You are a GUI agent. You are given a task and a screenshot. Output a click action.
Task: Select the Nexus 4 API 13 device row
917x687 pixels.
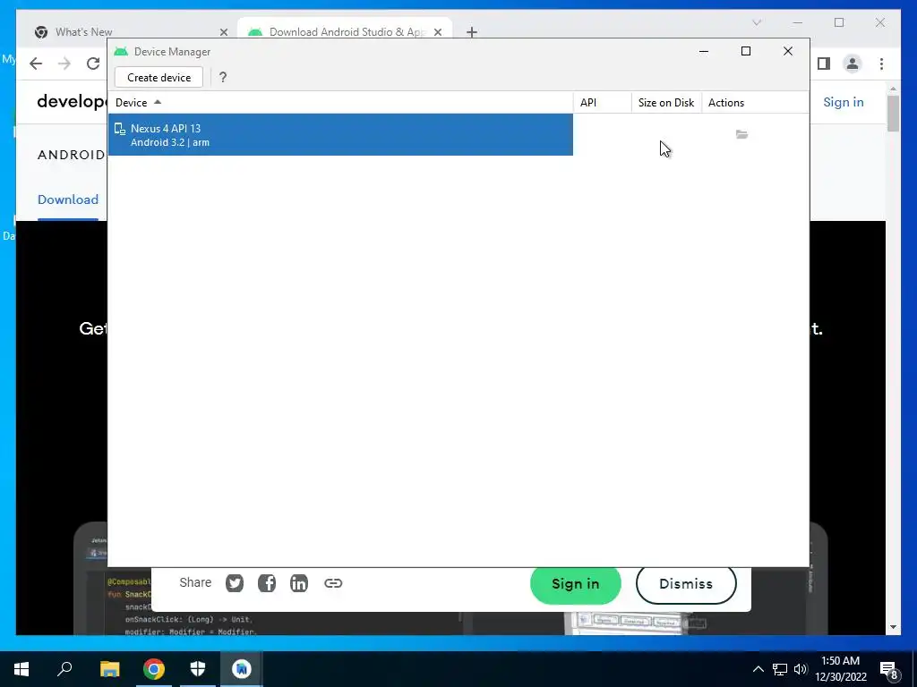[x=339, y=135]
